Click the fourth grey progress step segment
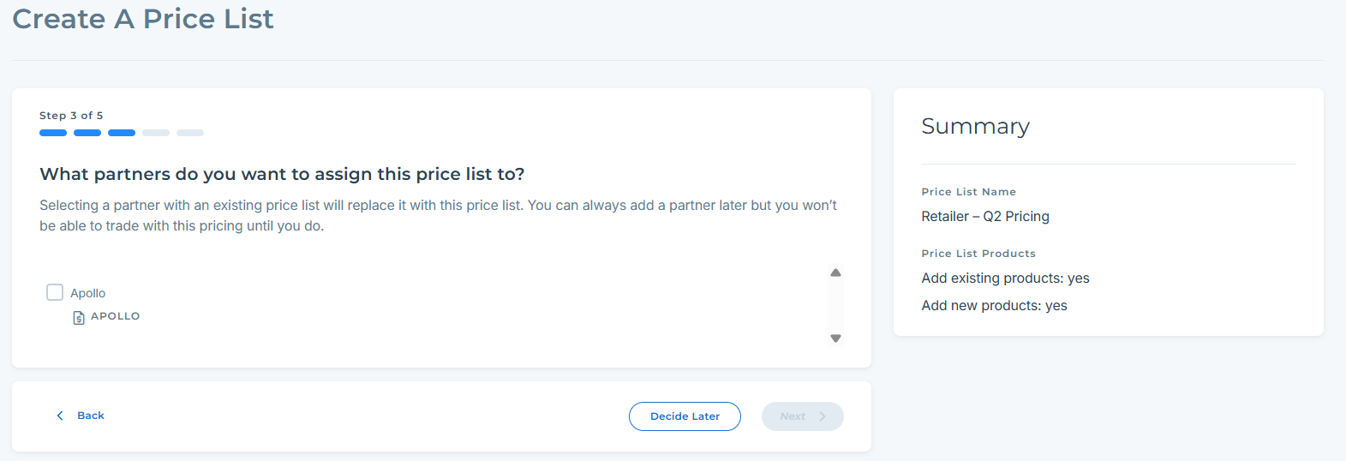1346x461 pixels. [156, 133]
